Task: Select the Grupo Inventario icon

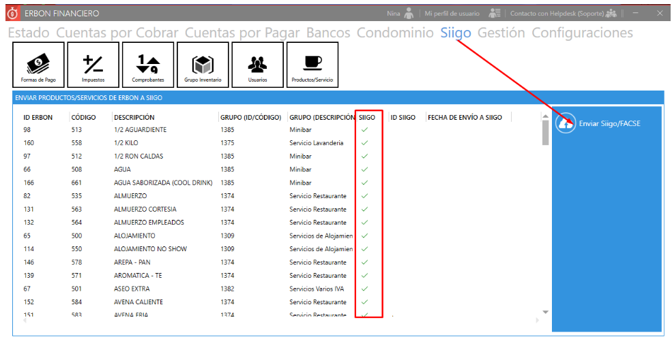Action: (x=202, y=65)
